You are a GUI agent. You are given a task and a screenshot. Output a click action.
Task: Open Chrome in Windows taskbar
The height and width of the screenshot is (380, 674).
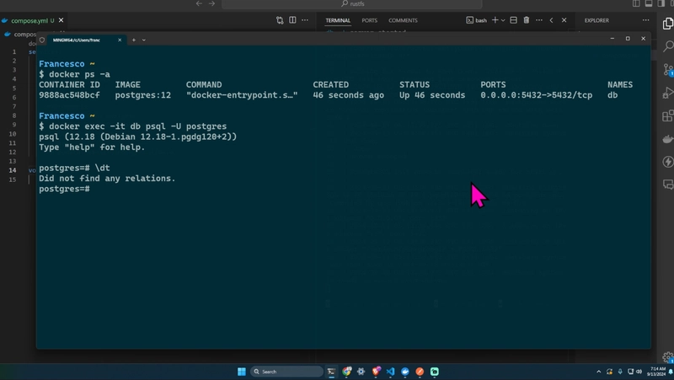tap(346, 372)
